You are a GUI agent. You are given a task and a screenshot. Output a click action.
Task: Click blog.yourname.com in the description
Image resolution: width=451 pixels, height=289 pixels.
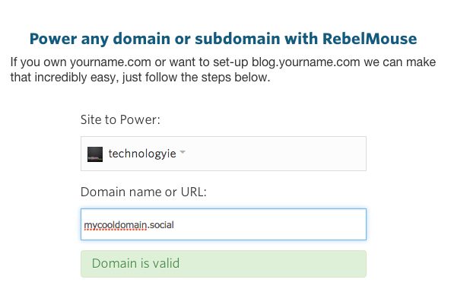tap(306, 62)
